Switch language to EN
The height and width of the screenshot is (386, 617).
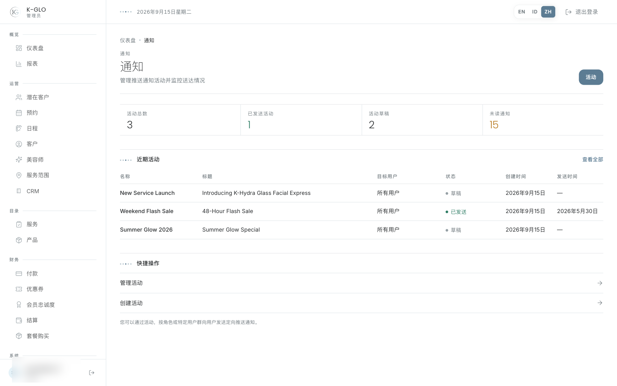(x=522, y=12)
